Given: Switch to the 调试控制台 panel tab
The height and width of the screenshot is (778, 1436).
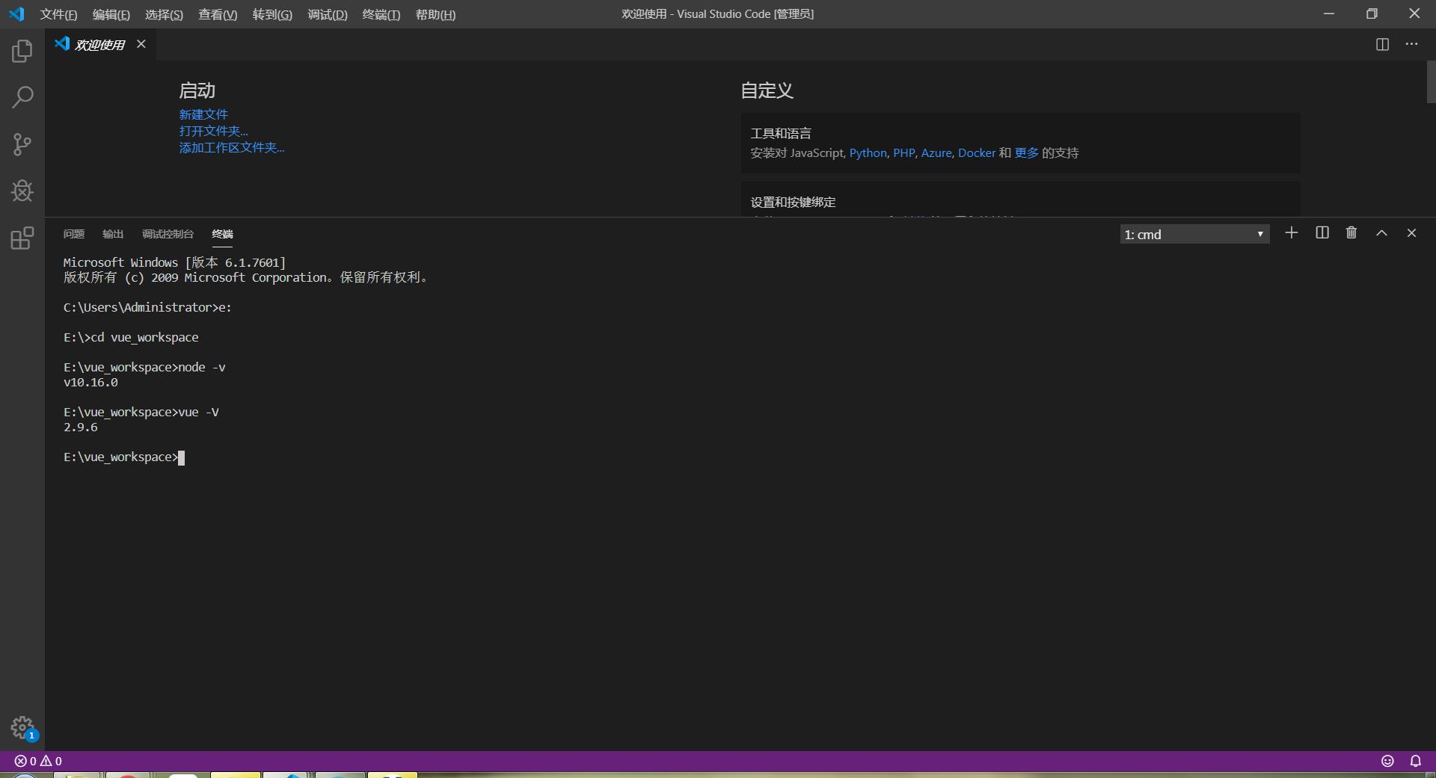Looking at the screenshot, I should pyautogui.click(x=168, y=234).
